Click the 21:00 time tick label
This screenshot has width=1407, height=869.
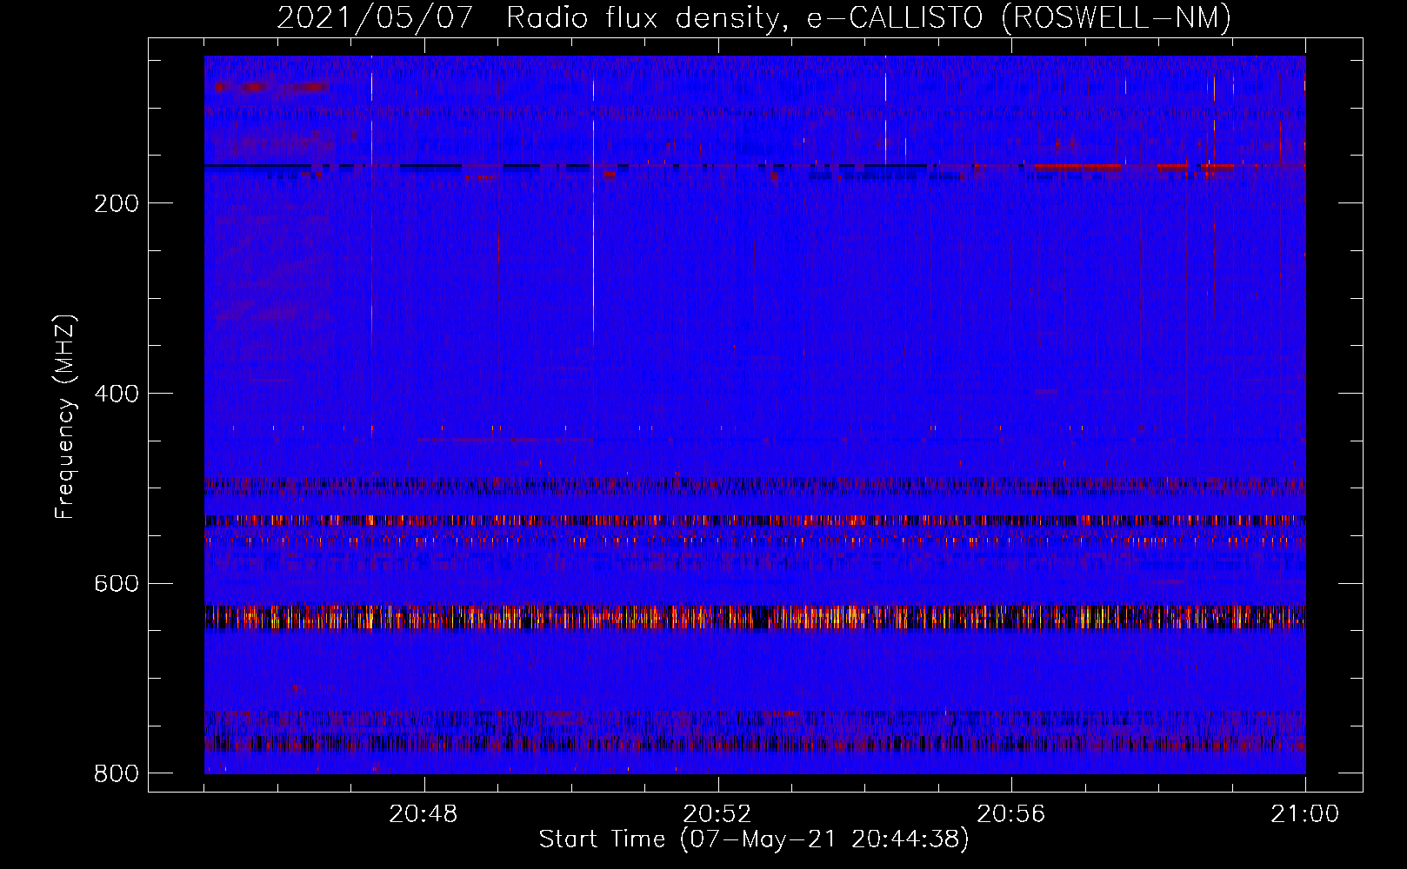tap(1304, 814)
